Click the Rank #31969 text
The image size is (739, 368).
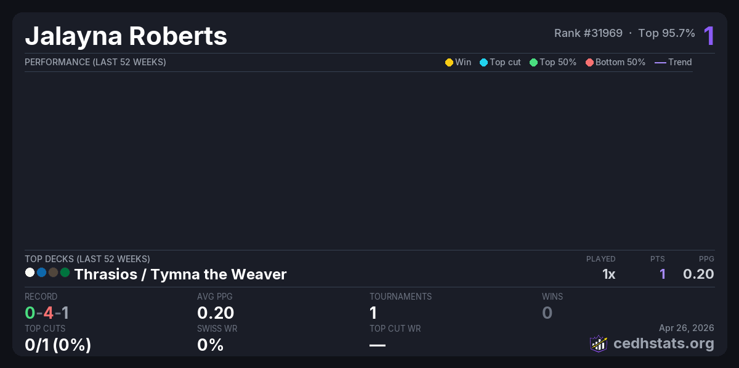(x=588, y=33)
